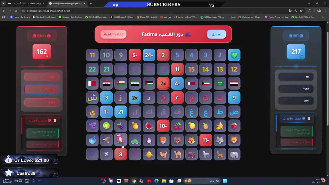Pick the pineapple tile
The height and width of the screenshot is (185, 329).
[206, 126]
